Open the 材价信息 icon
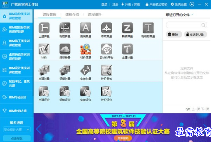The height and width of the screenshot is (142, 215). tap(86, 49)
